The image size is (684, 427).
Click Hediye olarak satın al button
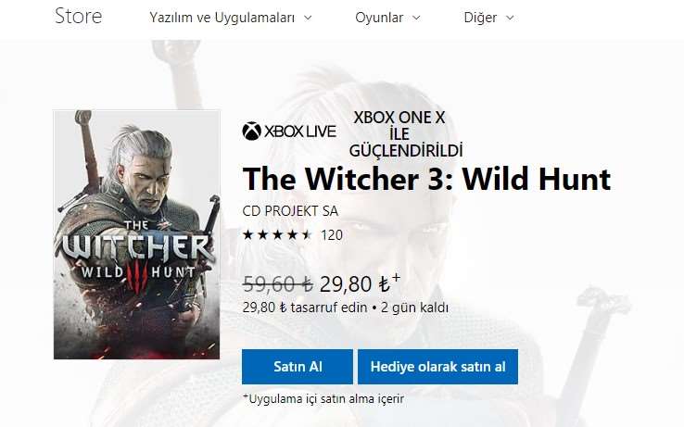coord(438,367)
